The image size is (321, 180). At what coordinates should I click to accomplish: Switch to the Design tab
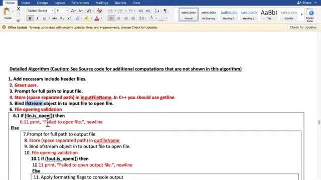42,3
